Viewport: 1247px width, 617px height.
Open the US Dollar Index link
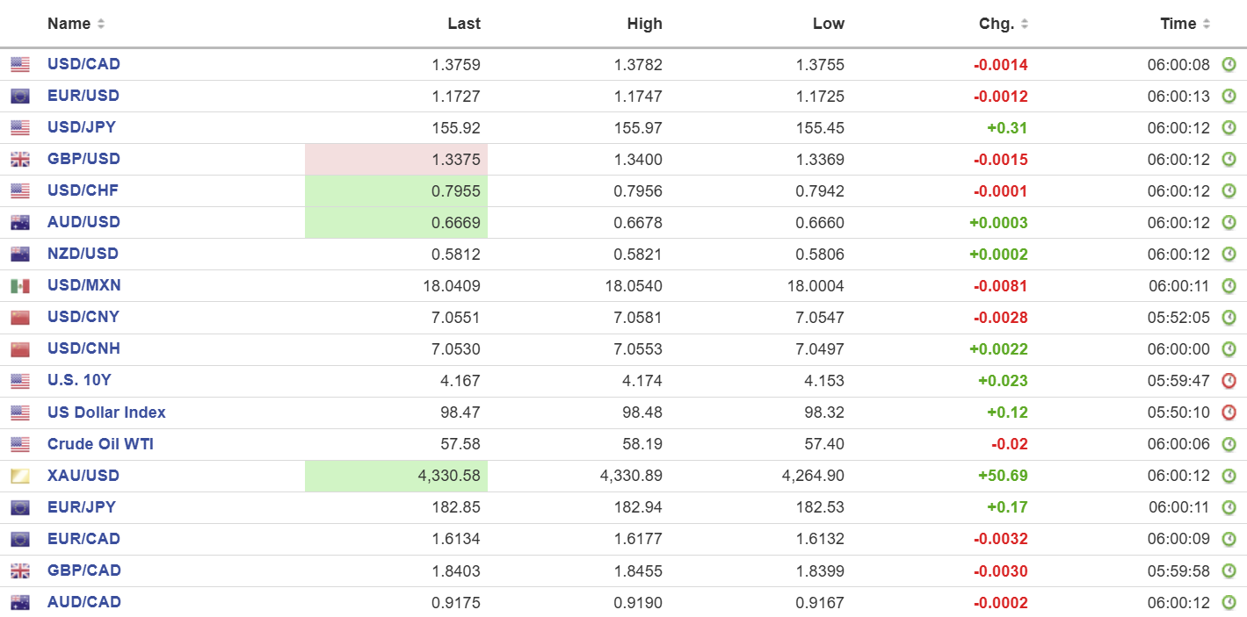point(106,413)
